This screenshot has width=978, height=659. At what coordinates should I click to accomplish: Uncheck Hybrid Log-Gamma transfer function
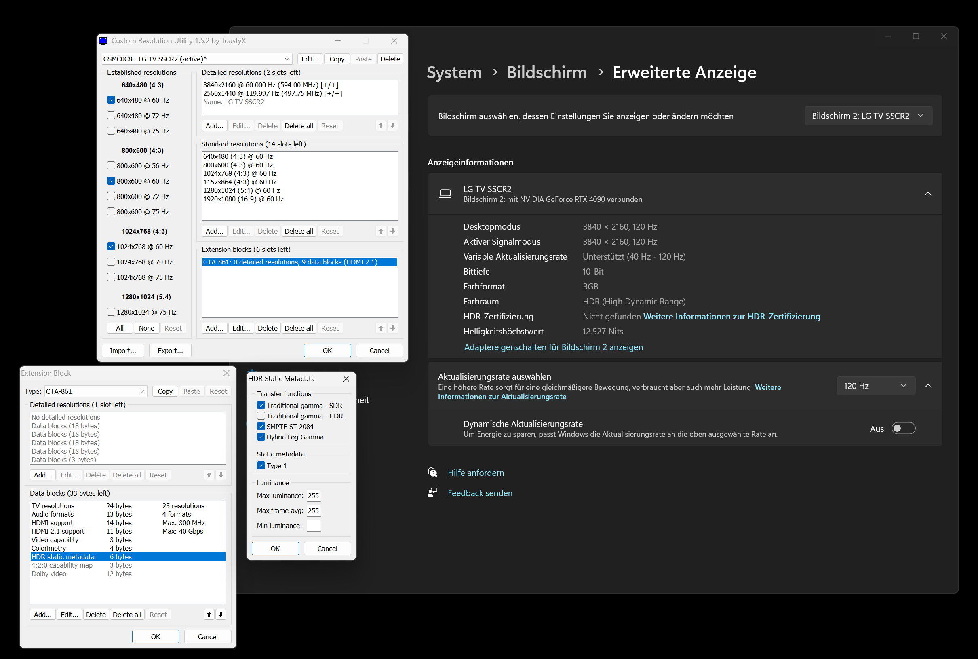click(x=261, y=437)
